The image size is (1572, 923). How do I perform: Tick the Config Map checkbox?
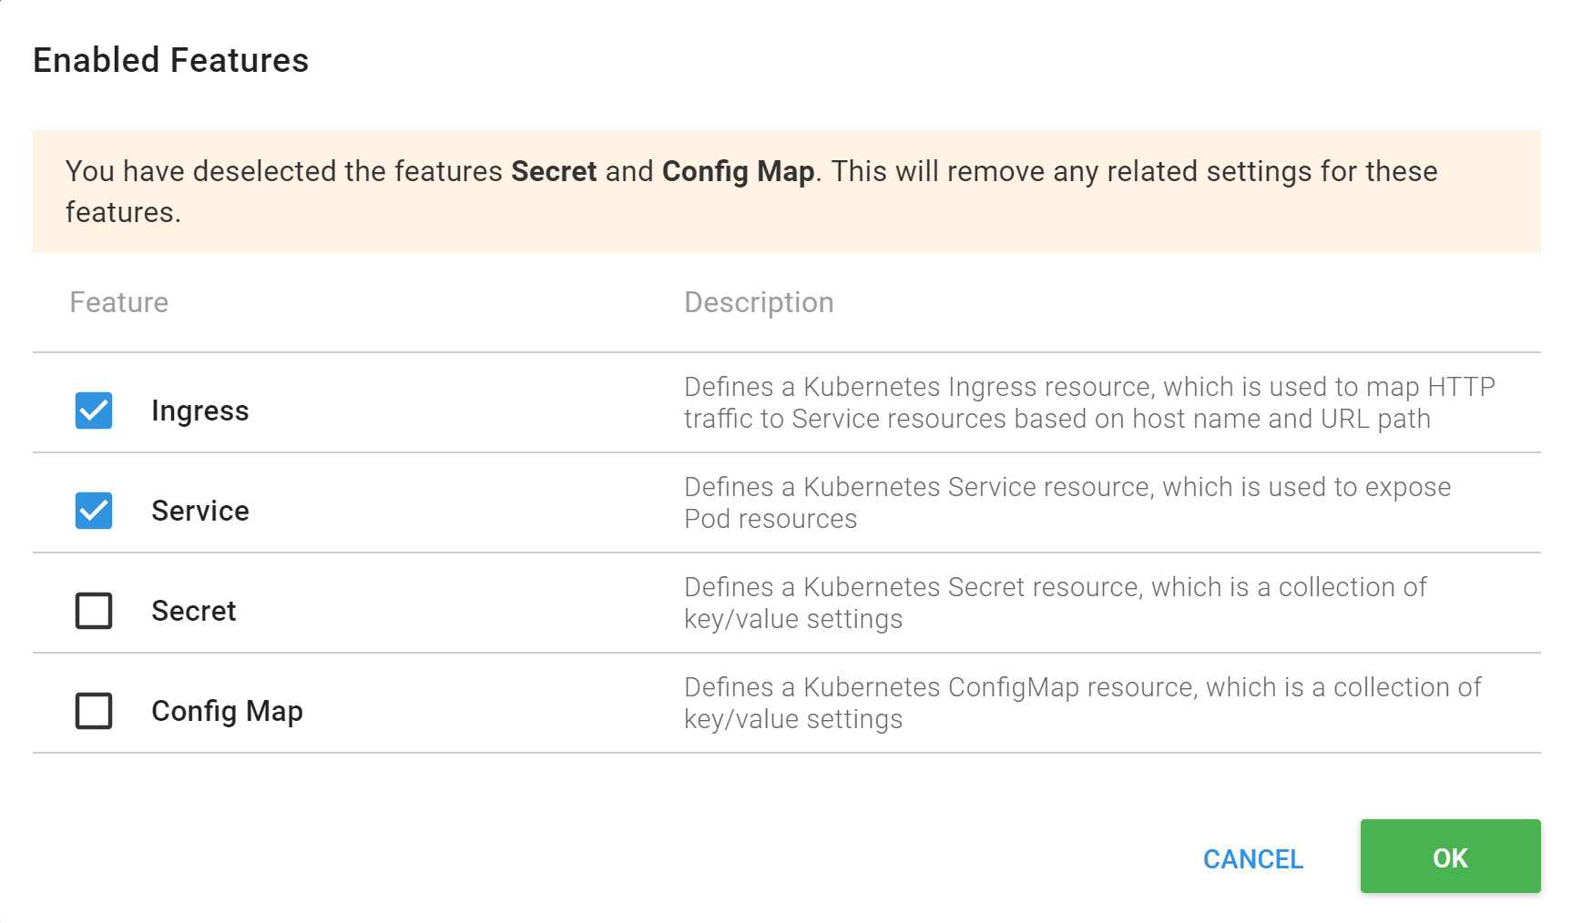(94, 711)
